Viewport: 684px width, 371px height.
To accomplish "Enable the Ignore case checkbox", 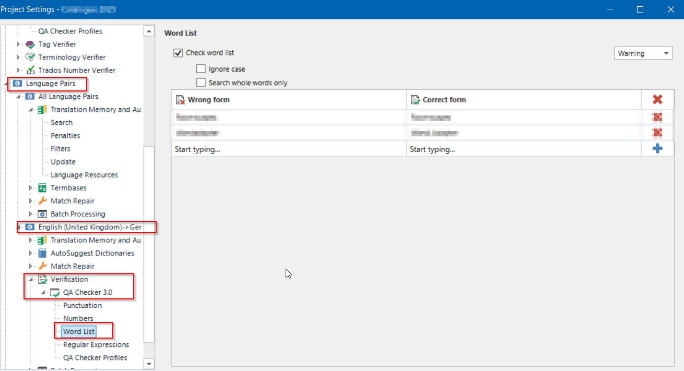I will click(201, 69).
